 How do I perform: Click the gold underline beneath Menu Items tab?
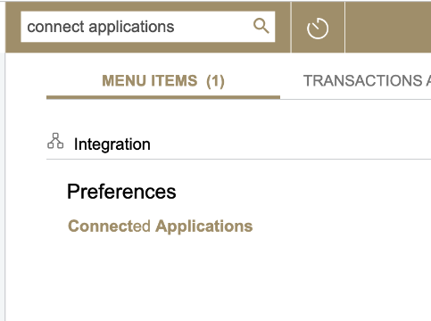[x=163, y=97]
